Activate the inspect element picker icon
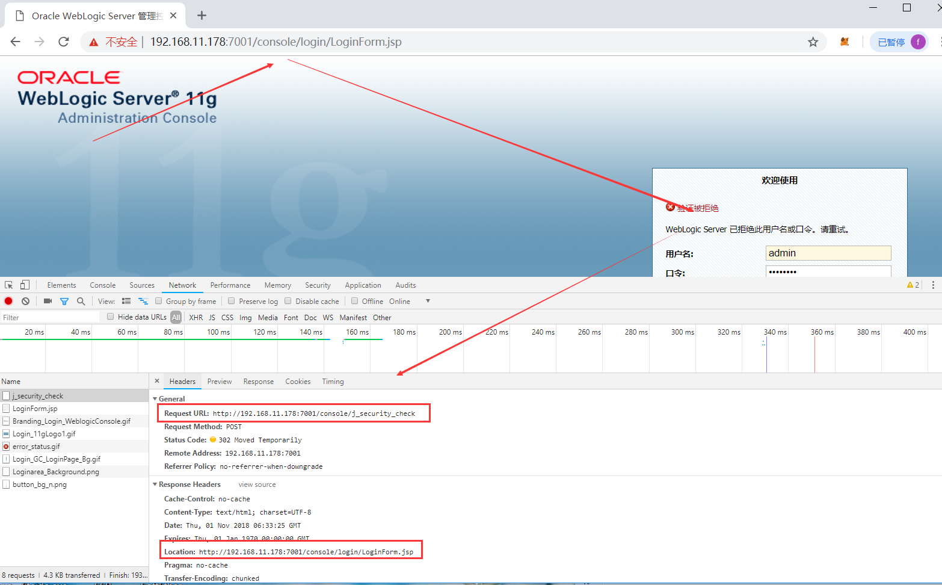The image size is (942, 585). coord(9,285)
